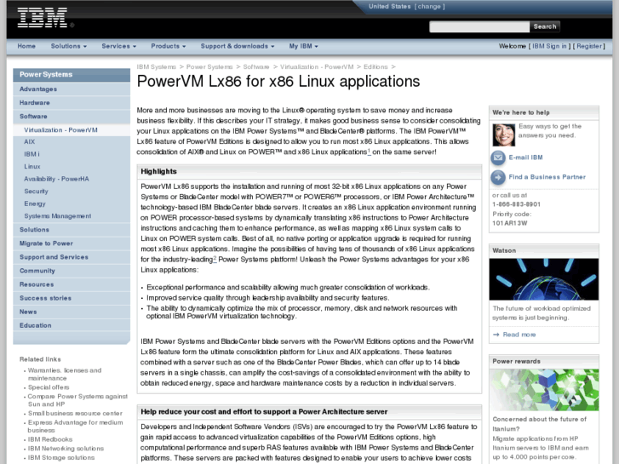This screenshot has width=619, height=464.
Task: Click the E-mail IBM envelope icon
Action: pos(498,158)
